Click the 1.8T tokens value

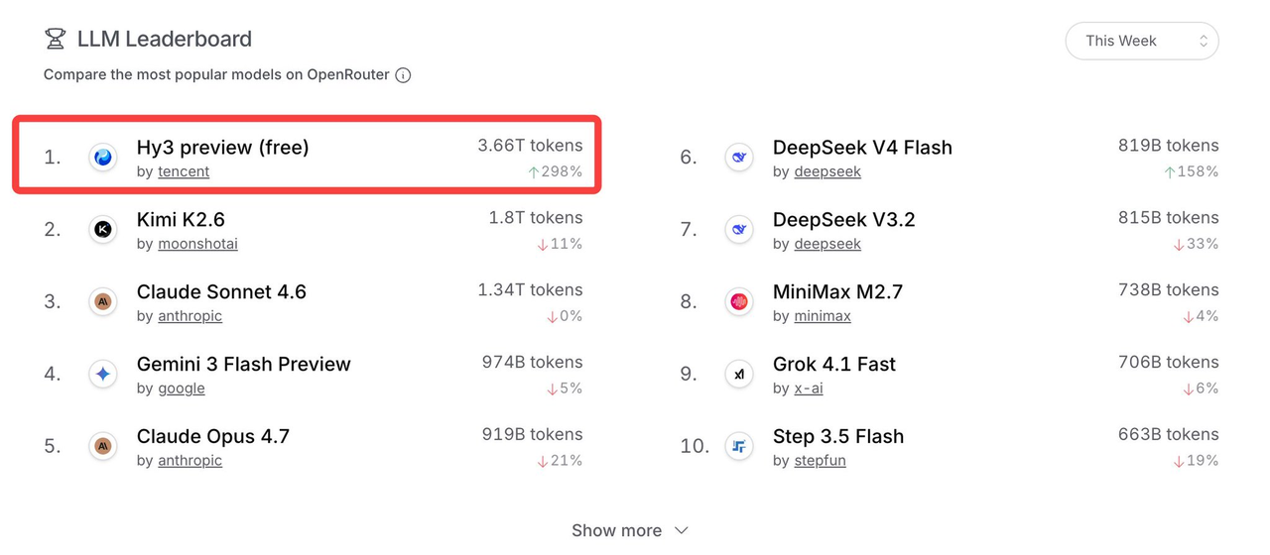tap(536, 218)
